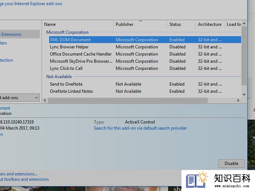Viewport: 255px width, 191px height.
Task: Click the version number 8.110.10240.17319
Action: point(17,122)
